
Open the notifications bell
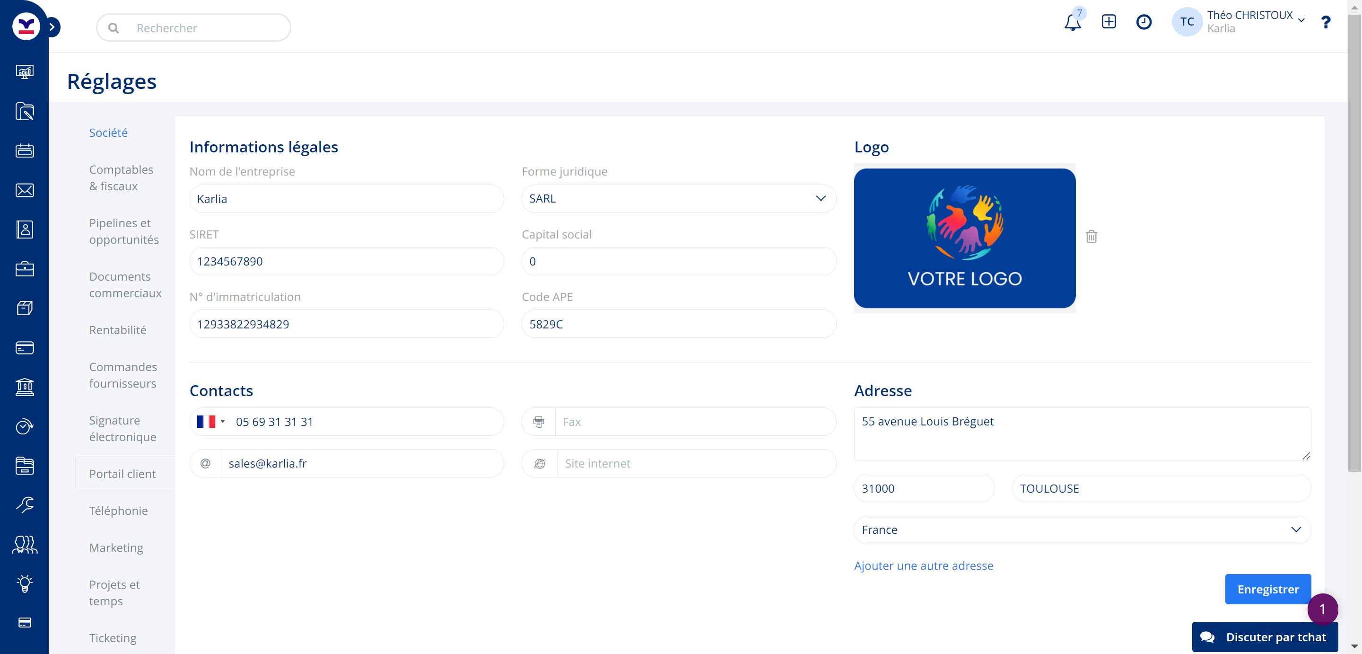click(x=1072, y=22)
